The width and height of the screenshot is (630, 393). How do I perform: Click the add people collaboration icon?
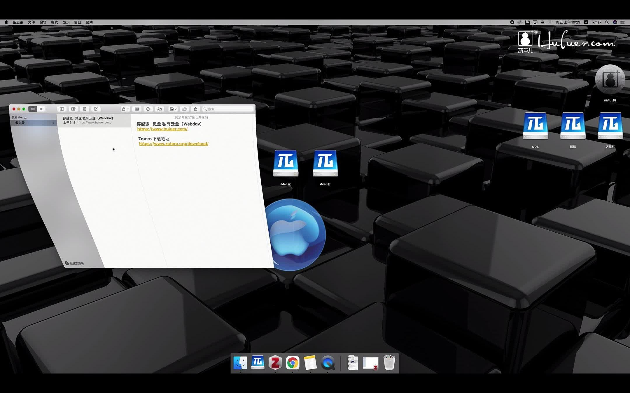[x=184, y=109]
